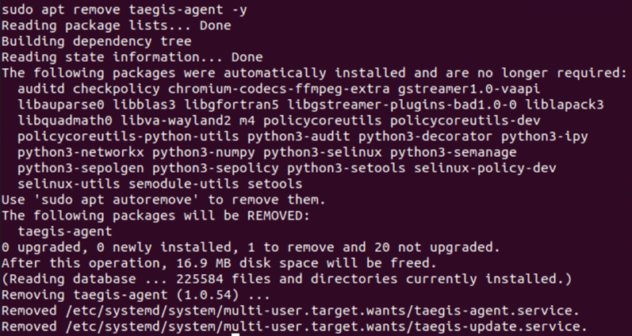The height and width of the screenshot is (336, 632).
Task: Select the auditd package name
Action: point(40,90)
